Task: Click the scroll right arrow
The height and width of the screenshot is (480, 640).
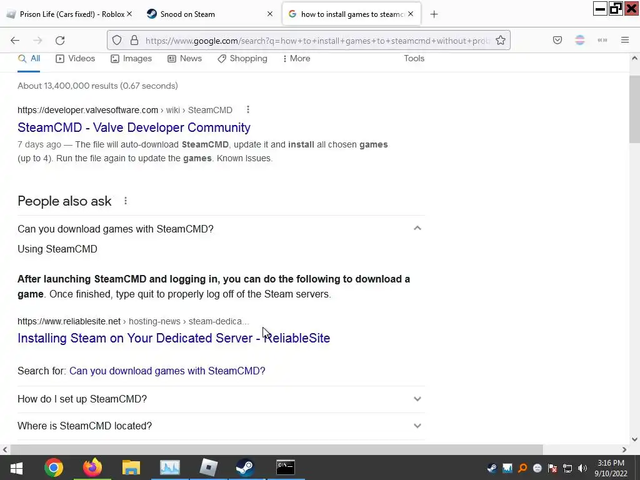Action: pos(624,449)
